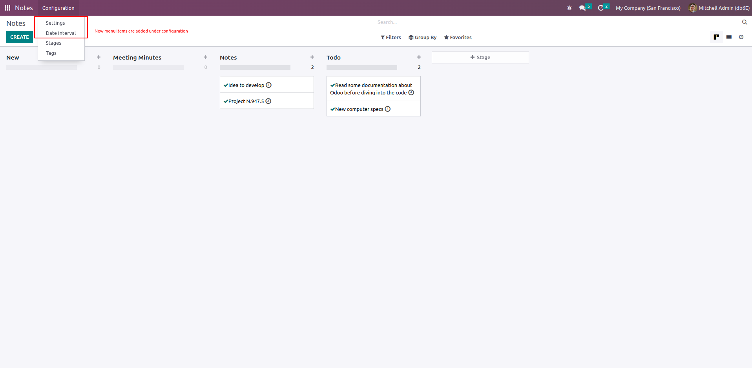Viewport: 752px width, 368px height.
Task: Click the CREATE button
Action: click(x=20, y=37)
